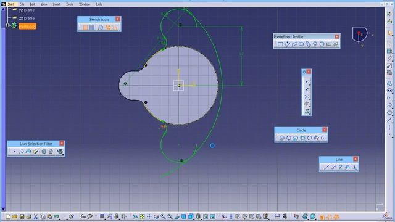Select the Tri-Tangent Circle tool
Image resolution: width=395 pixels, height=222 pixels.
302,138
